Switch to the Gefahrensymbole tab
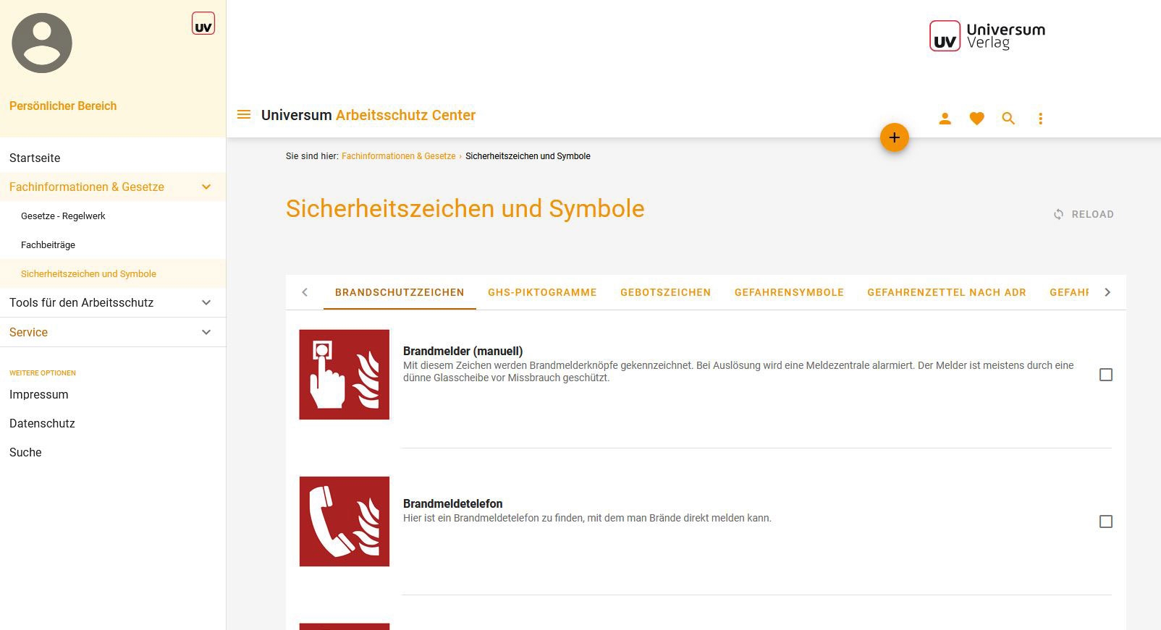This screenshot has width=1161, height=630. point(789,292)
